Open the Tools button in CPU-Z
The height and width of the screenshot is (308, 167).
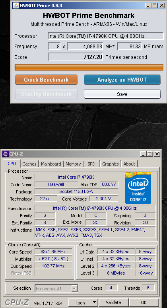tap(80, 302)
